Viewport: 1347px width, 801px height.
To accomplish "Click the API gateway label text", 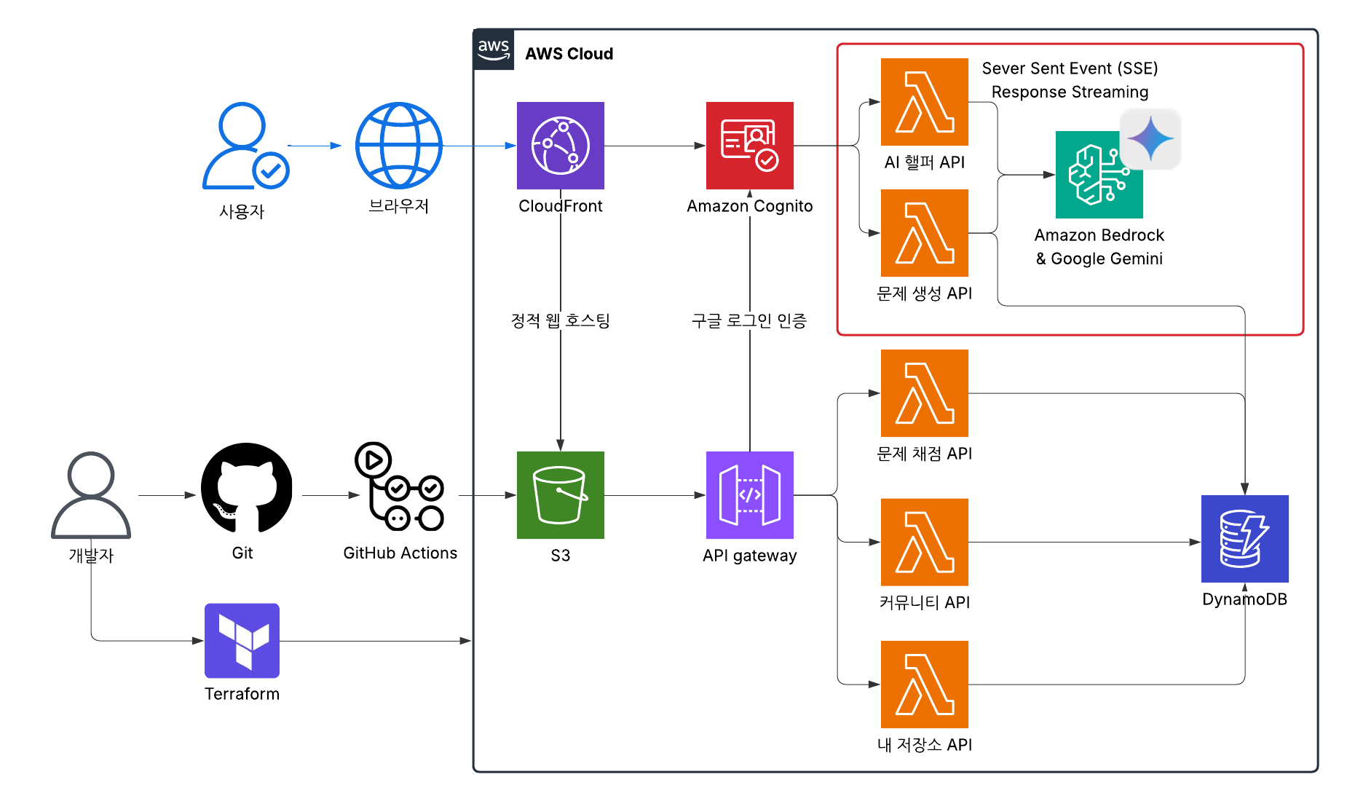I will click(x=750, y=556).
